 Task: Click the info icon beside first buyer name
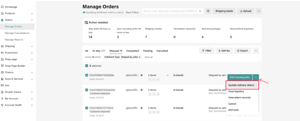[x=142, y=75]
